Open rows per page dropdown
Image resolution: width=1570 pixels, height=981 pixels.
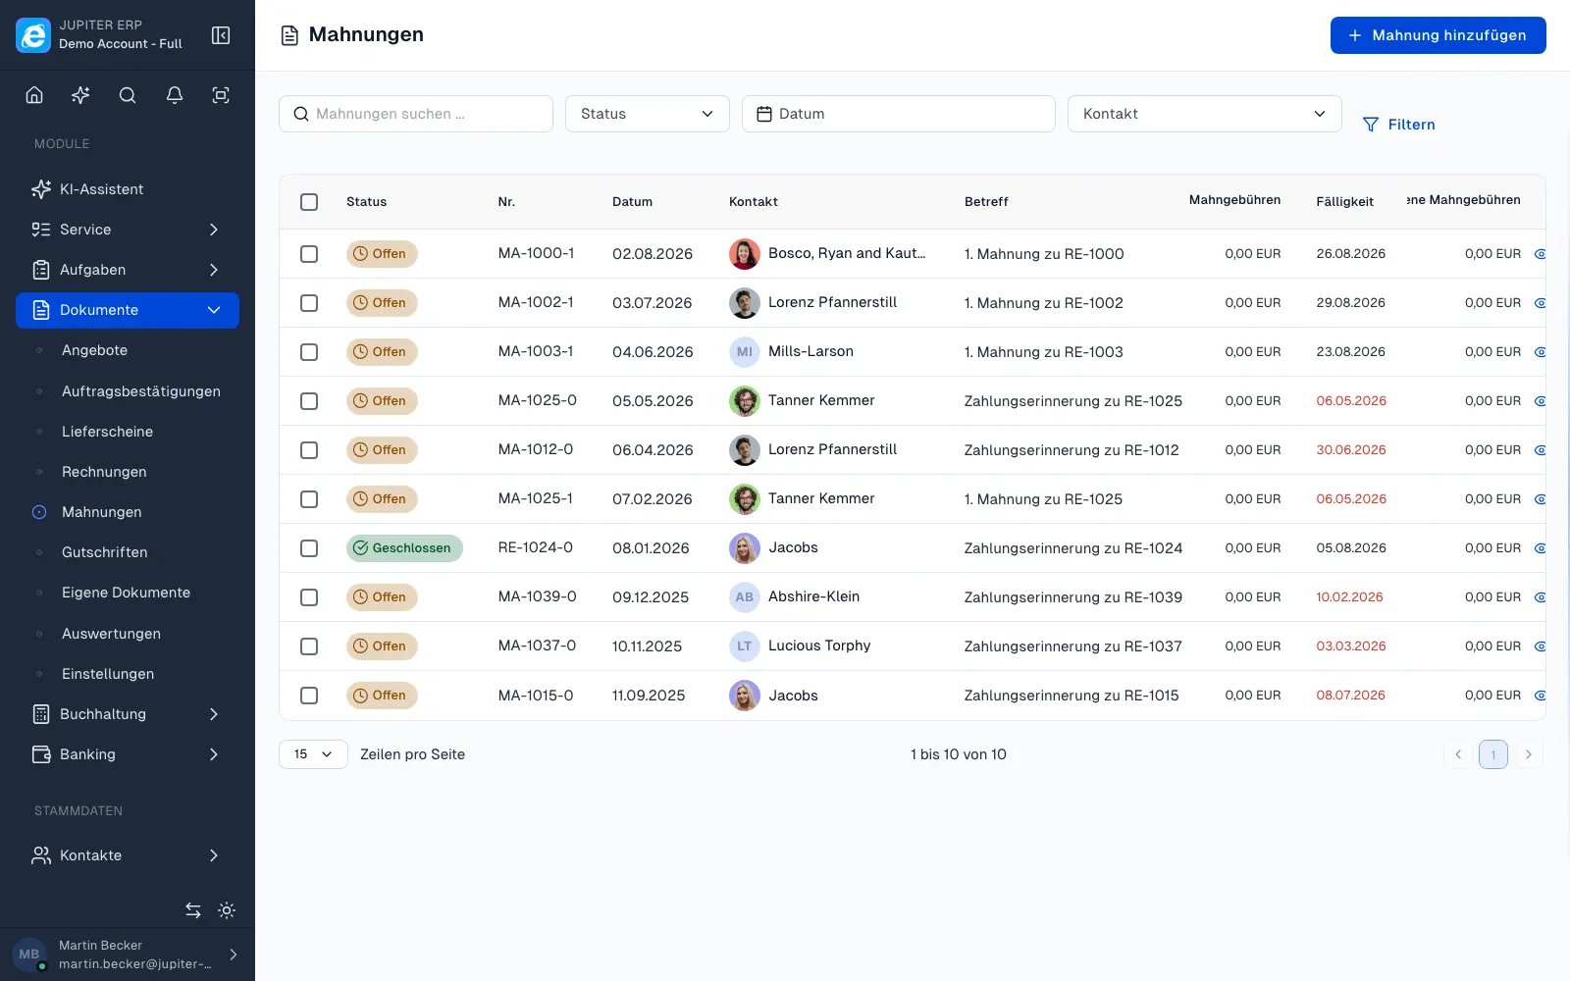tap(313, 754)
